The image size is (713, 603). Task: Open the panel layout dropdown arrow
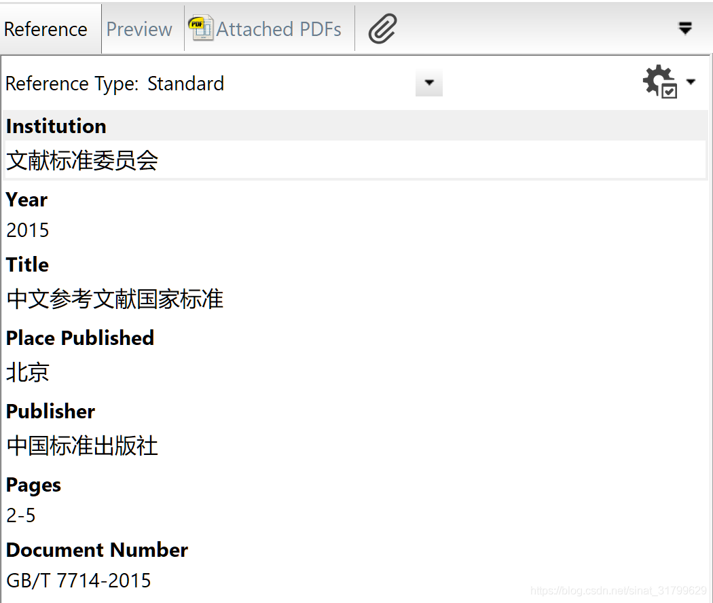pyautogui.click(x=684, y=29)
